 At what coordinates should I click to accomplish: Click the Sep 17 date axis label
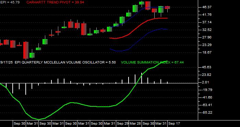coord(174,124)
